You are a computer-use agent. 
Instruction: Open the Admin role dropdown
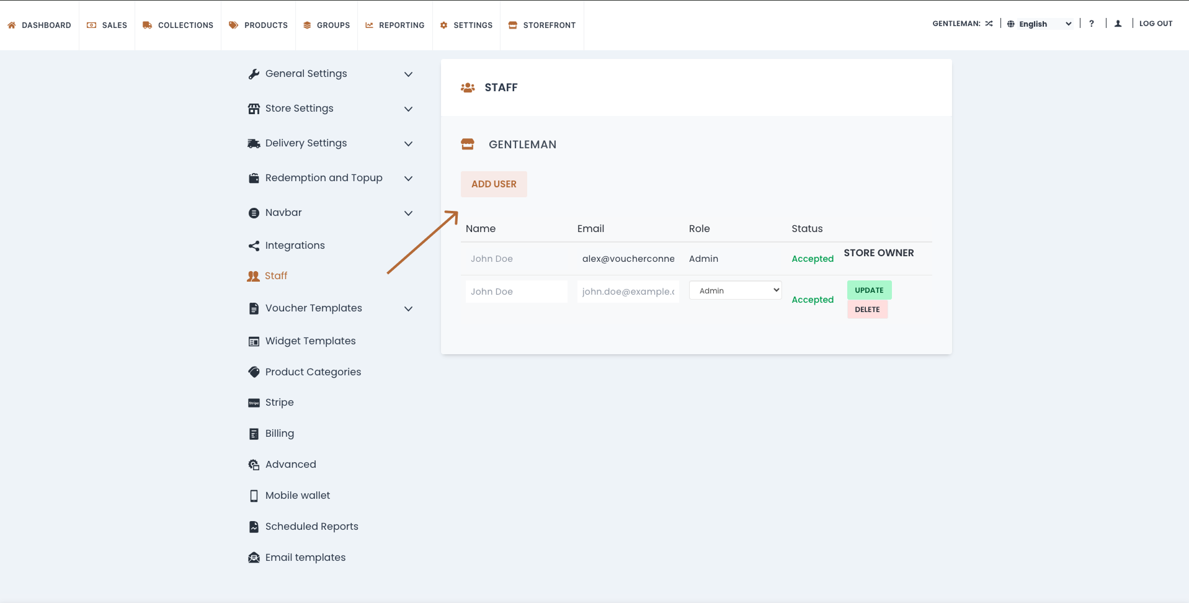click(735, 290)
